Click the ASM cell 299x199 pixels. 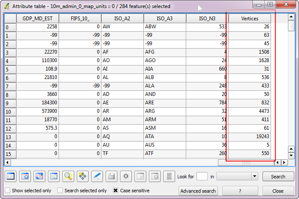point(165,128)
